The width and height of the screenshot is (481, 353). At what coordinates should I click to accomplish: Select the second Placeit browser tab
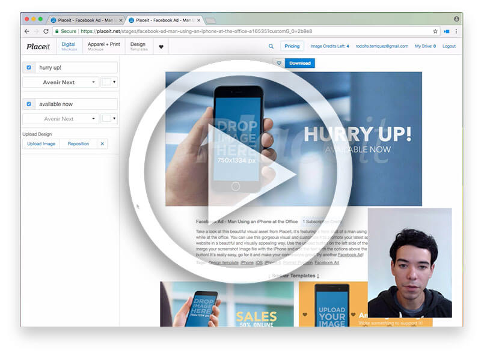[x=164, y=20]
